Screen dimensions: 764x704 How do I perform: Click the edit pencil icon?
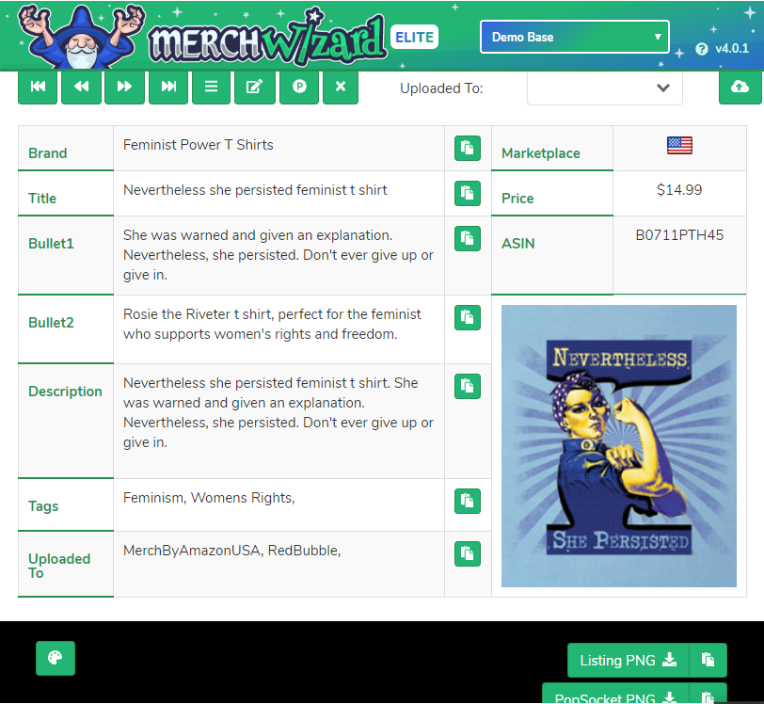point(254,87)
